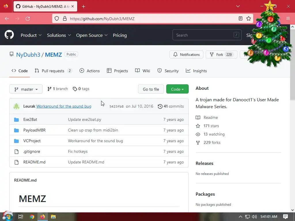Open the NyDubh3 owner link

[28, 54]
